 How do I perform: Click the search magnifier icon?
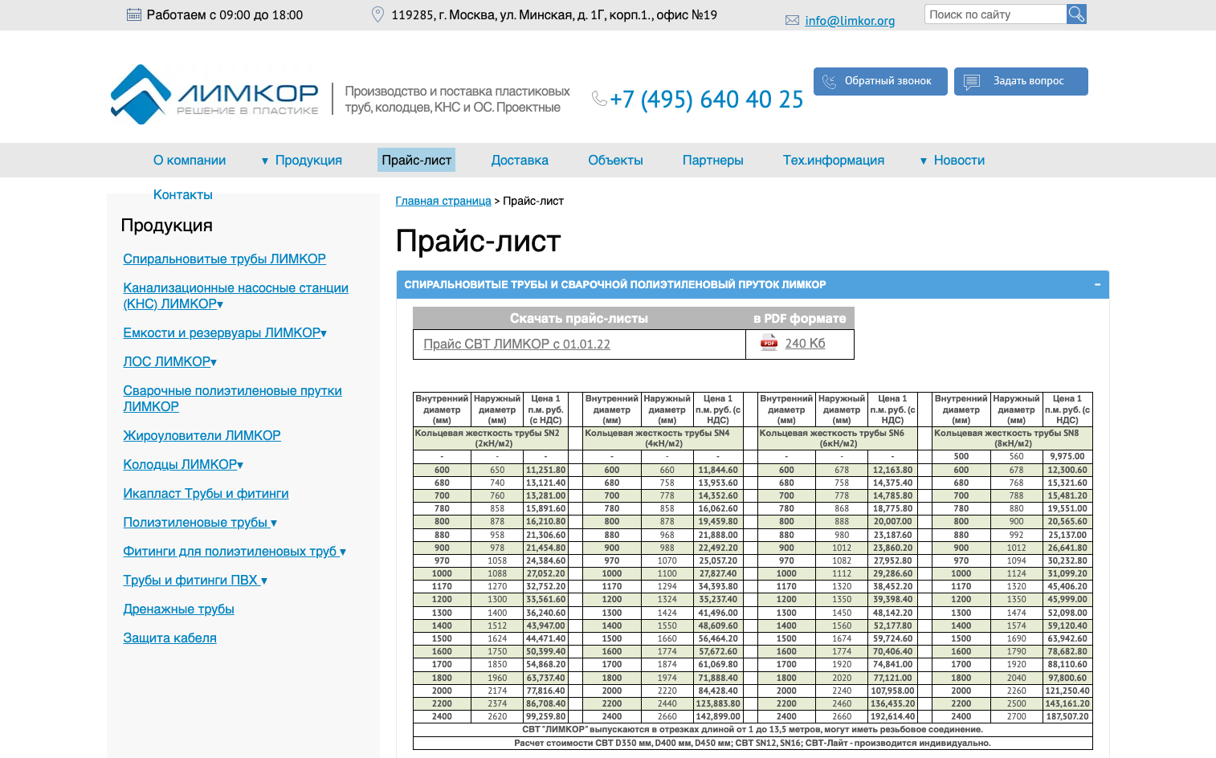[x=1076, y=14]
